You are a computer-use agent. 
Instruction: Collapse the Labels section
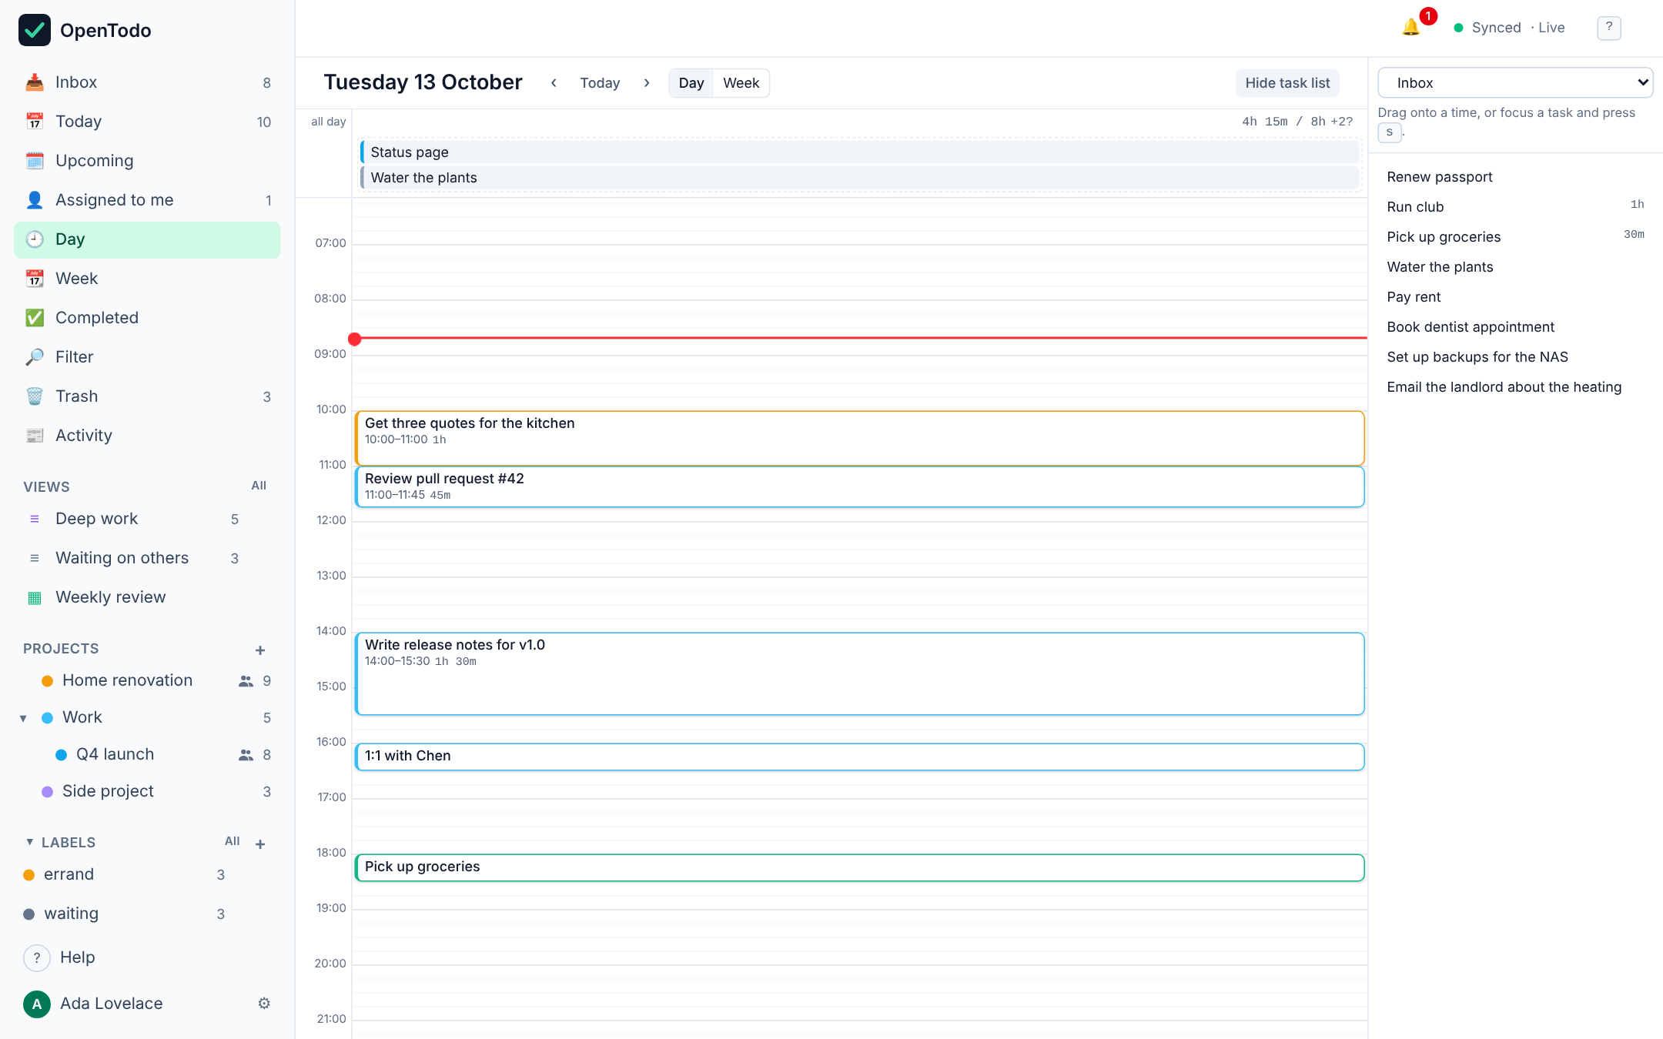[29, 842]
